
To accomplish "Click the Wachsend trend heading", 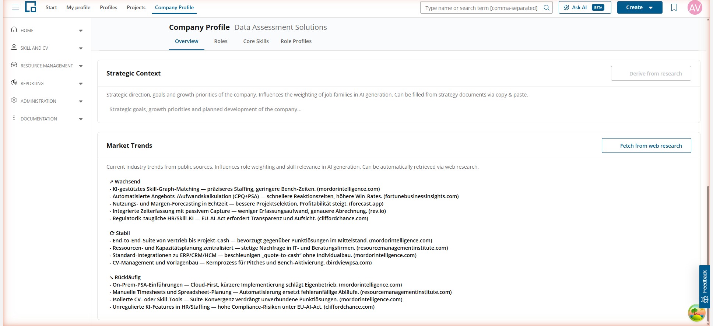I will pyautogui.click(x=125, y=182).
